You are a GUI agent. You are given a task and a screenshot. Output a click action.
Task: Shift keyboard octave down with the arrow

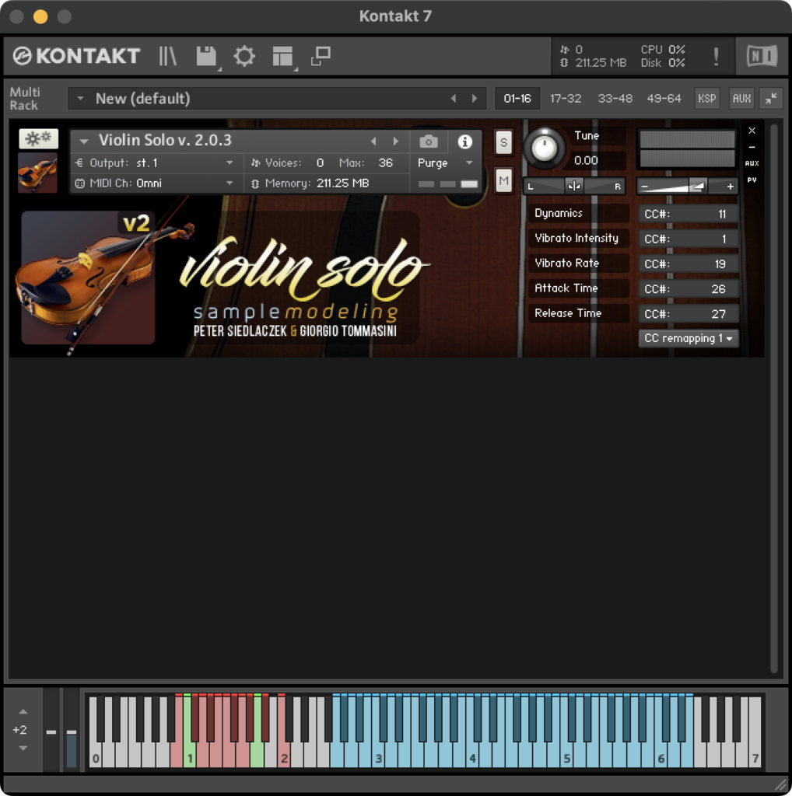click(23, 748)
